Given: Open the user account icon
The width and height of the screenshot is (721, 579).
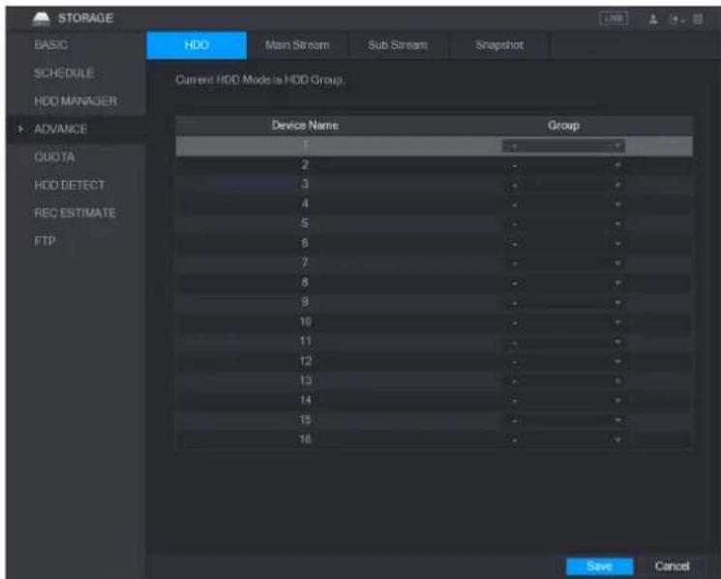Looking at the screenshot, I should [x=653, y=18].
